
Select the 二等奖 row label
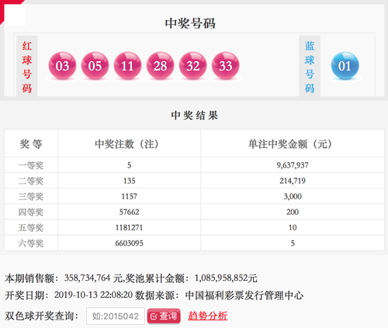click(x=31, y=181)
